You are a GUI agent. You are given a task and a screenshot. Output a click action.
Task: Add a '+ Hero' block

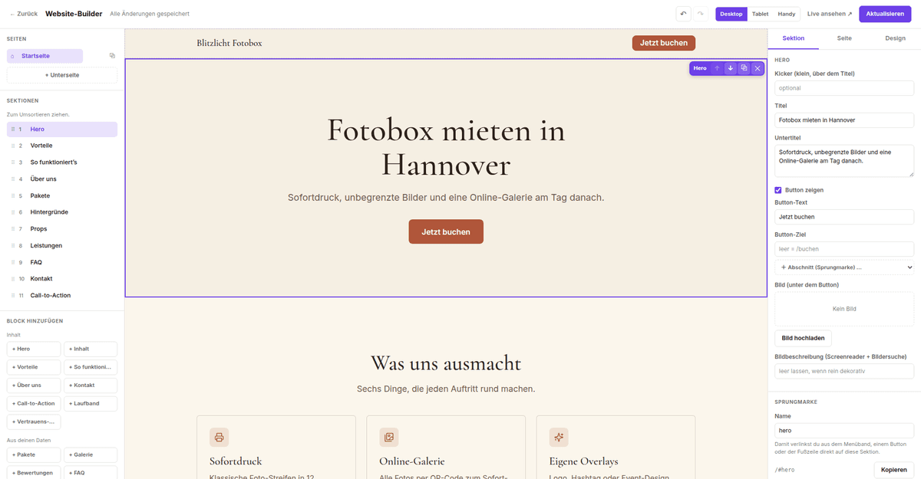click(x=34, y=349)
